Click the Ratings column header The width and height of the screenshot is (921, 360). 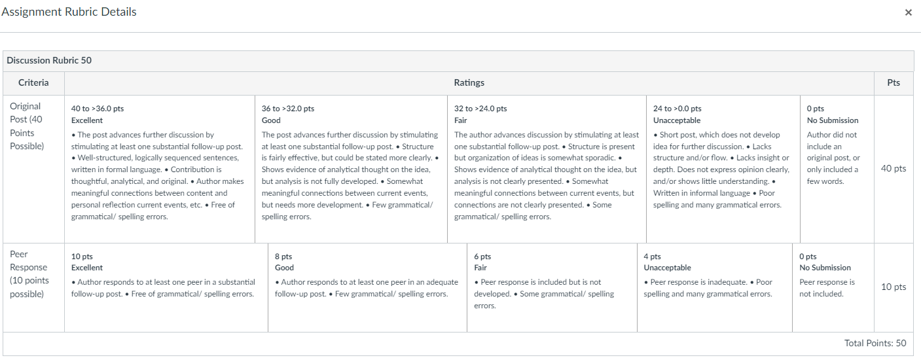tap(469, 83)
